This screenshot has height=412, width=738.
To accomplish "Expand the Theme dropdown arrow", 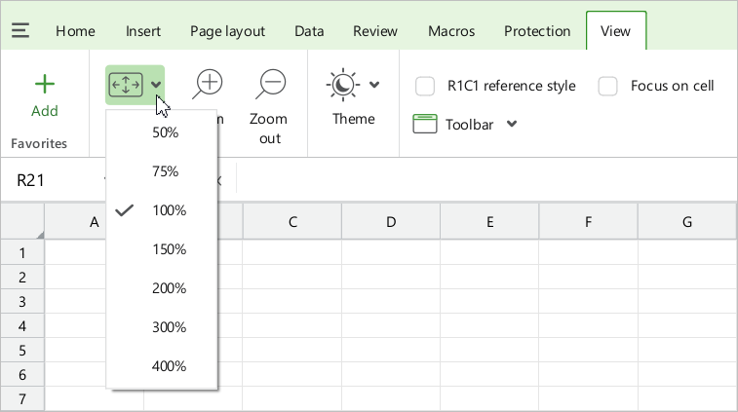I will coord(374,85).
